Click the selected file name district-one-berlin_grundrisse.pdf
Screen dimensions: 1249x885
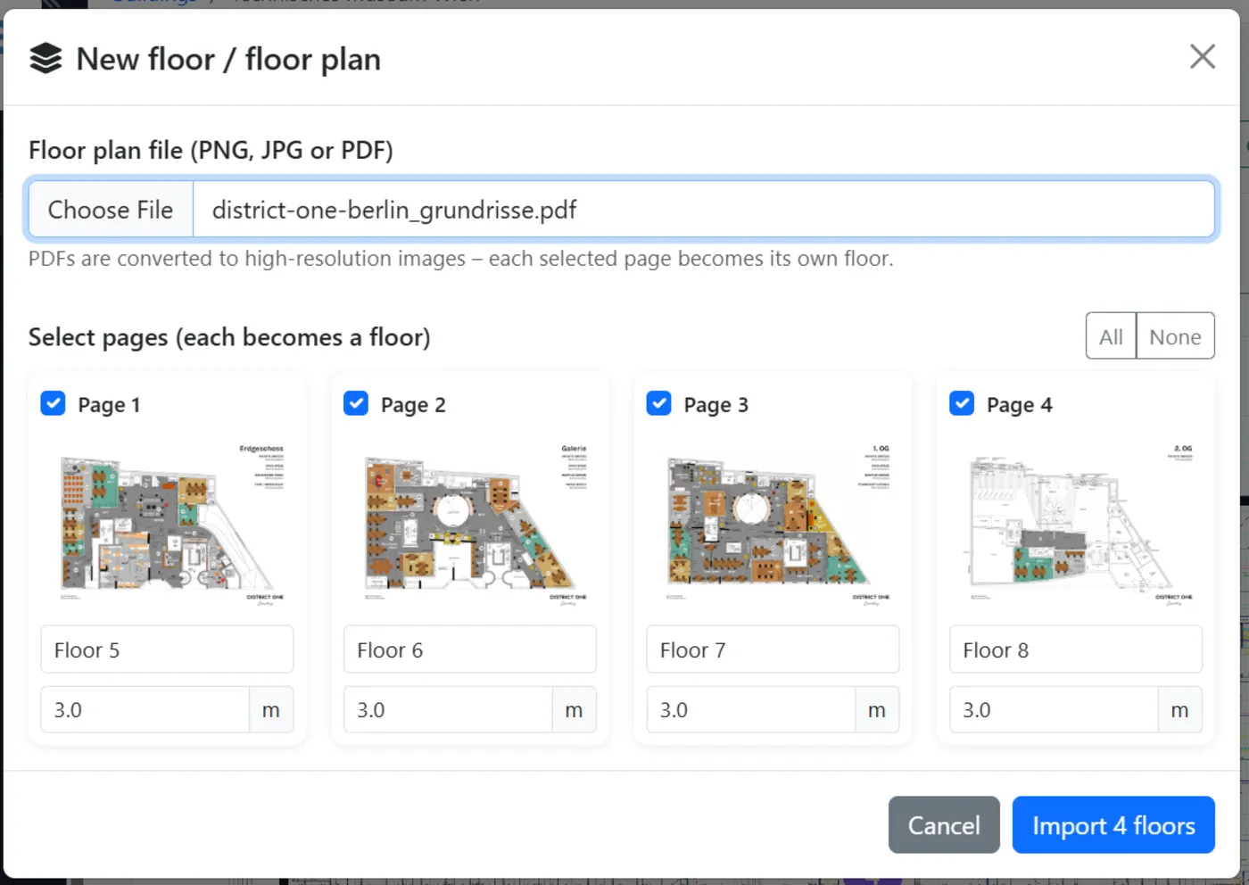click(x=393, y=210)
